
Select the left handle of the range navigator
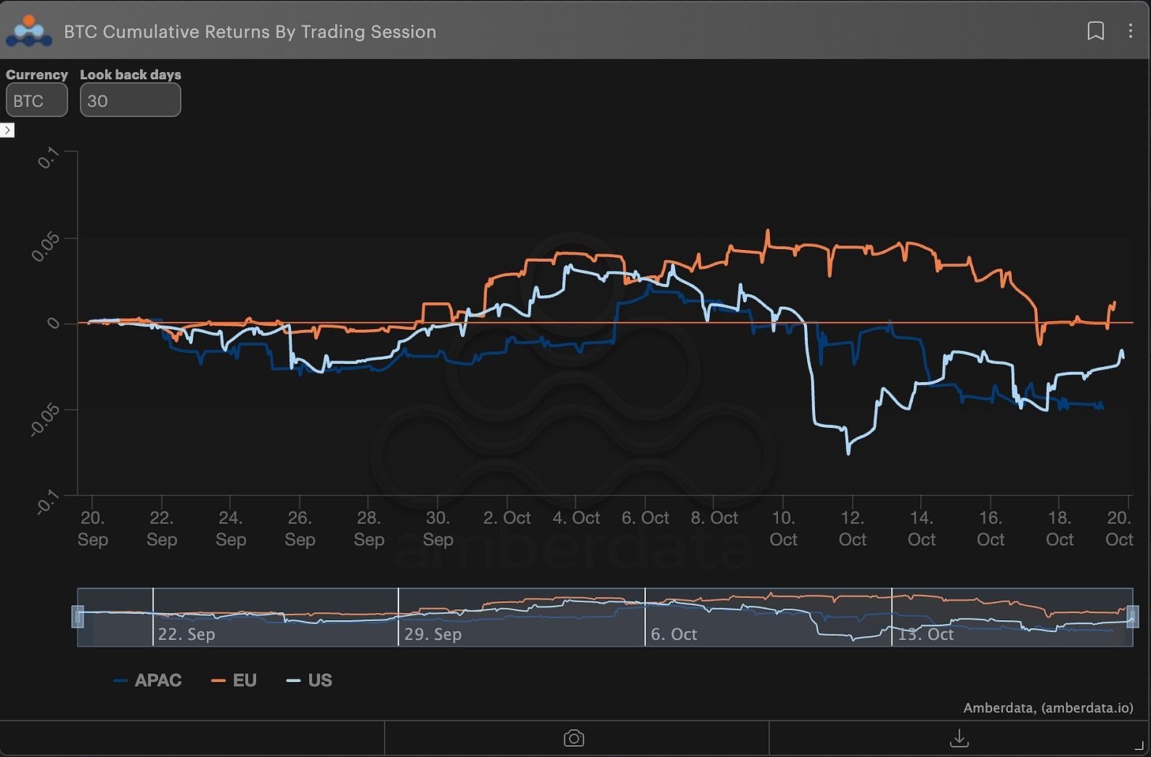pos(77,616)
